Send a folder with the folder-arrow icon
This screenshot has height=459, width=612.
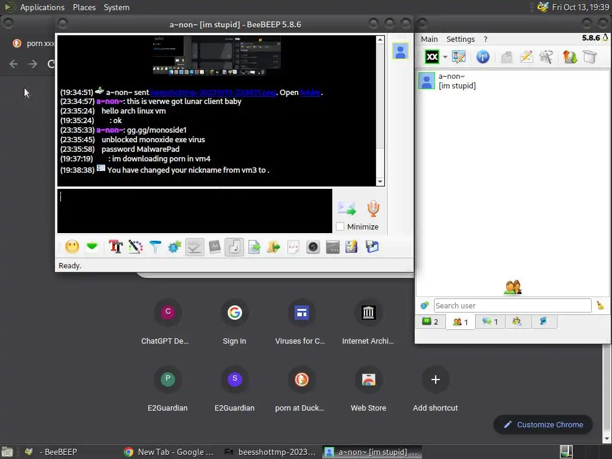click(x=274, y=247)
